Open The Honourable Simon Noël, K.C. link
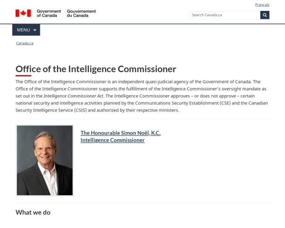 point(121,133)
